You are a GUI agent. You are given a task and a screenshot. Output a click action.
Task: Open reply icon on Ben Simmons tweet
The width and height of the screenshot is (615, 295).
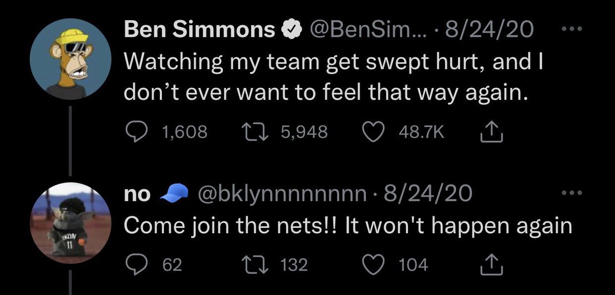136,132
